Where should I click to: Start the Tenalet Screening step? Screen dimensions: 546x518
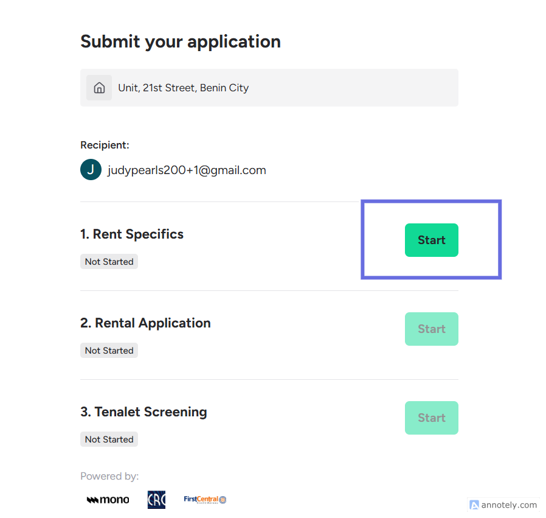431,418
